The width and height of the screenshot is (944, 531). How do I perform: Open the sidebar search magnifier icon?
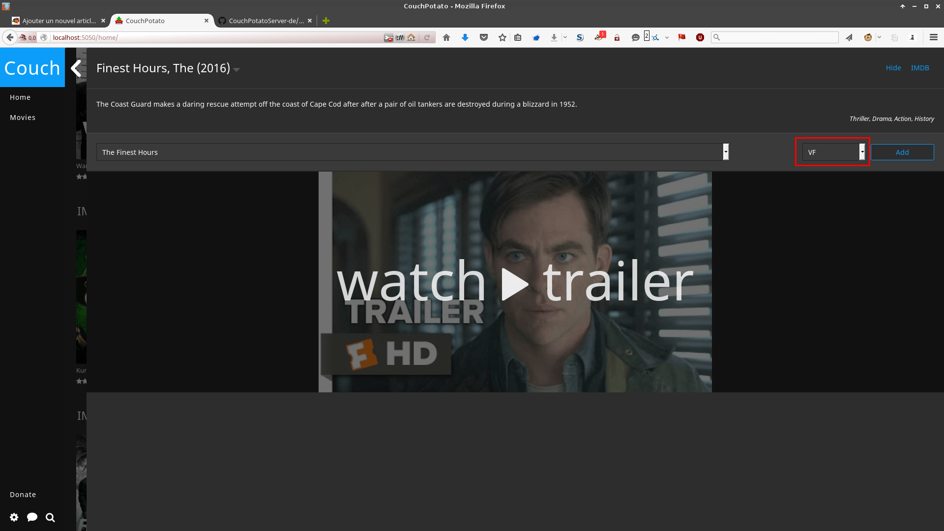(50, 517)
